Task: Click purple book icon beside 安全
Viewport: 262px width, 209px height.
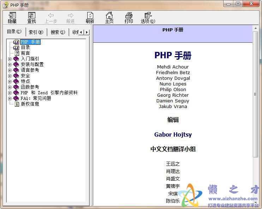Action: tap(16, 76)
